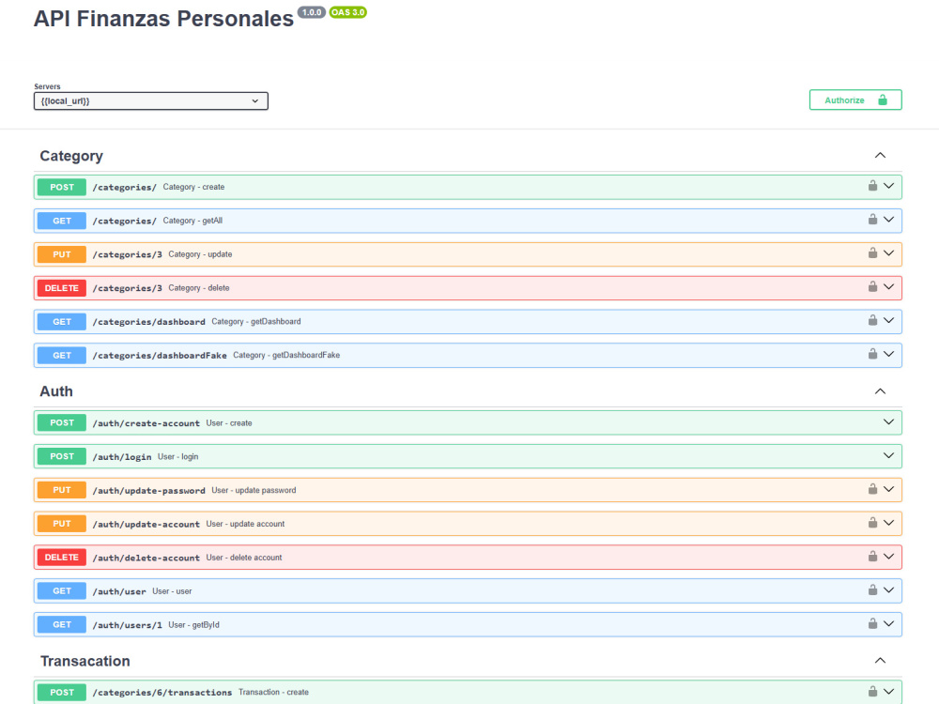Click 'User - getById' description
939x704 pixels.
(x=194, y=625)
